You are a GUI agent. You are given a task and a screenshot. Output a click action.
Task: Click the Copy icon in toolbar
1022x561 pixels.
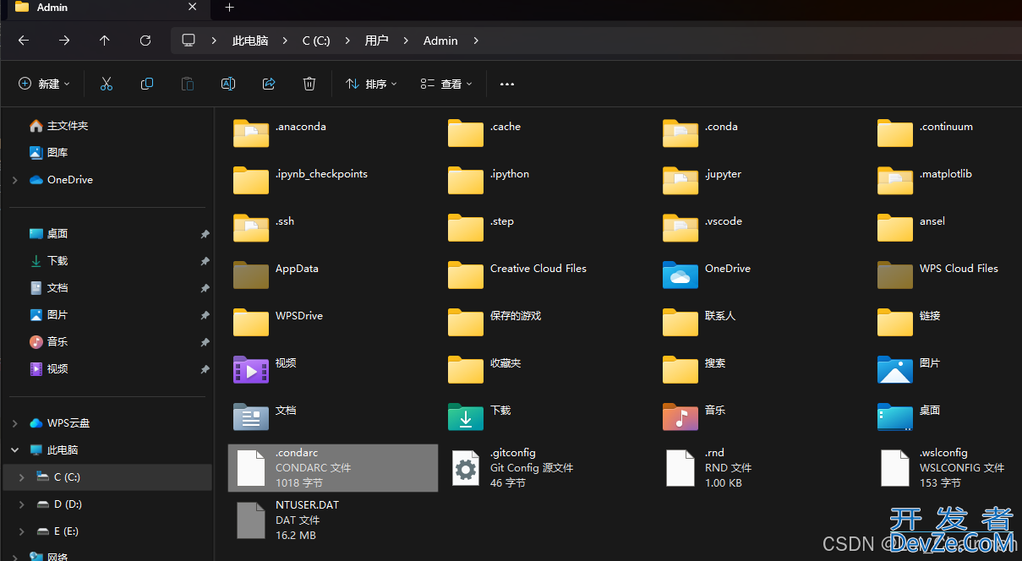point(147,84)
